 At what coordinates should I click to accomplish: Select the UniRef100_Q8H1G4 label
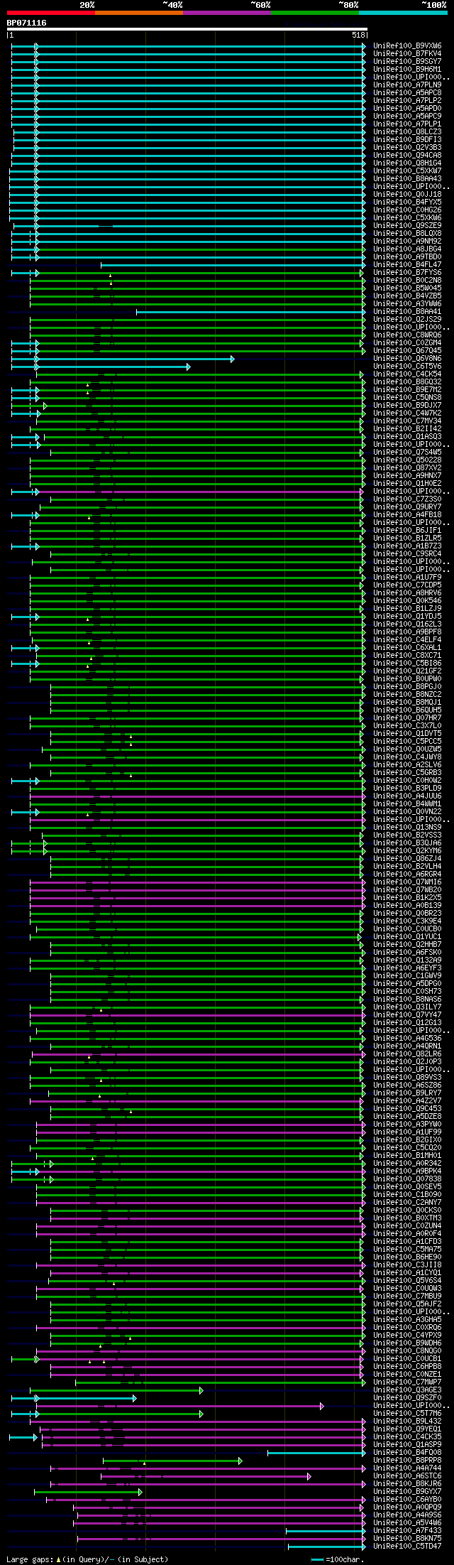coord(407,163)
